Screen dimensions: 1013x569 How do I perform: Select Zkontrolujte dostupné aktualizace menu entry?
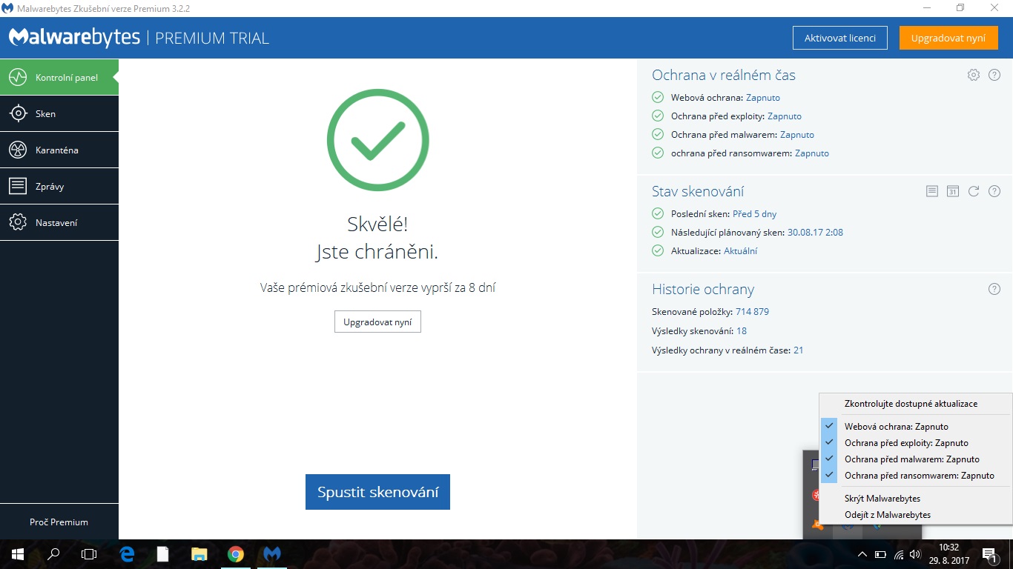tap(911, 404)
